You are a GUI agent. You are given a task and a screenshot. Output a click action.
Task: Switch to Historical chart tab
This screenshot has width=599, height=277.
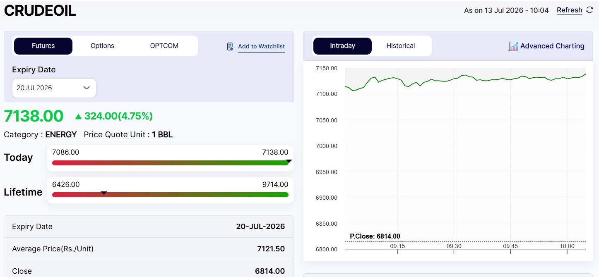401,46
